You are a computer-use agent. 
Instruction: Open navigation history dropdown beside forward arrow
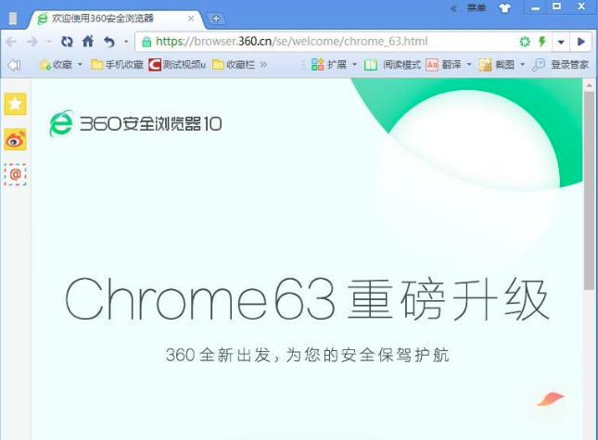[49, 42]
